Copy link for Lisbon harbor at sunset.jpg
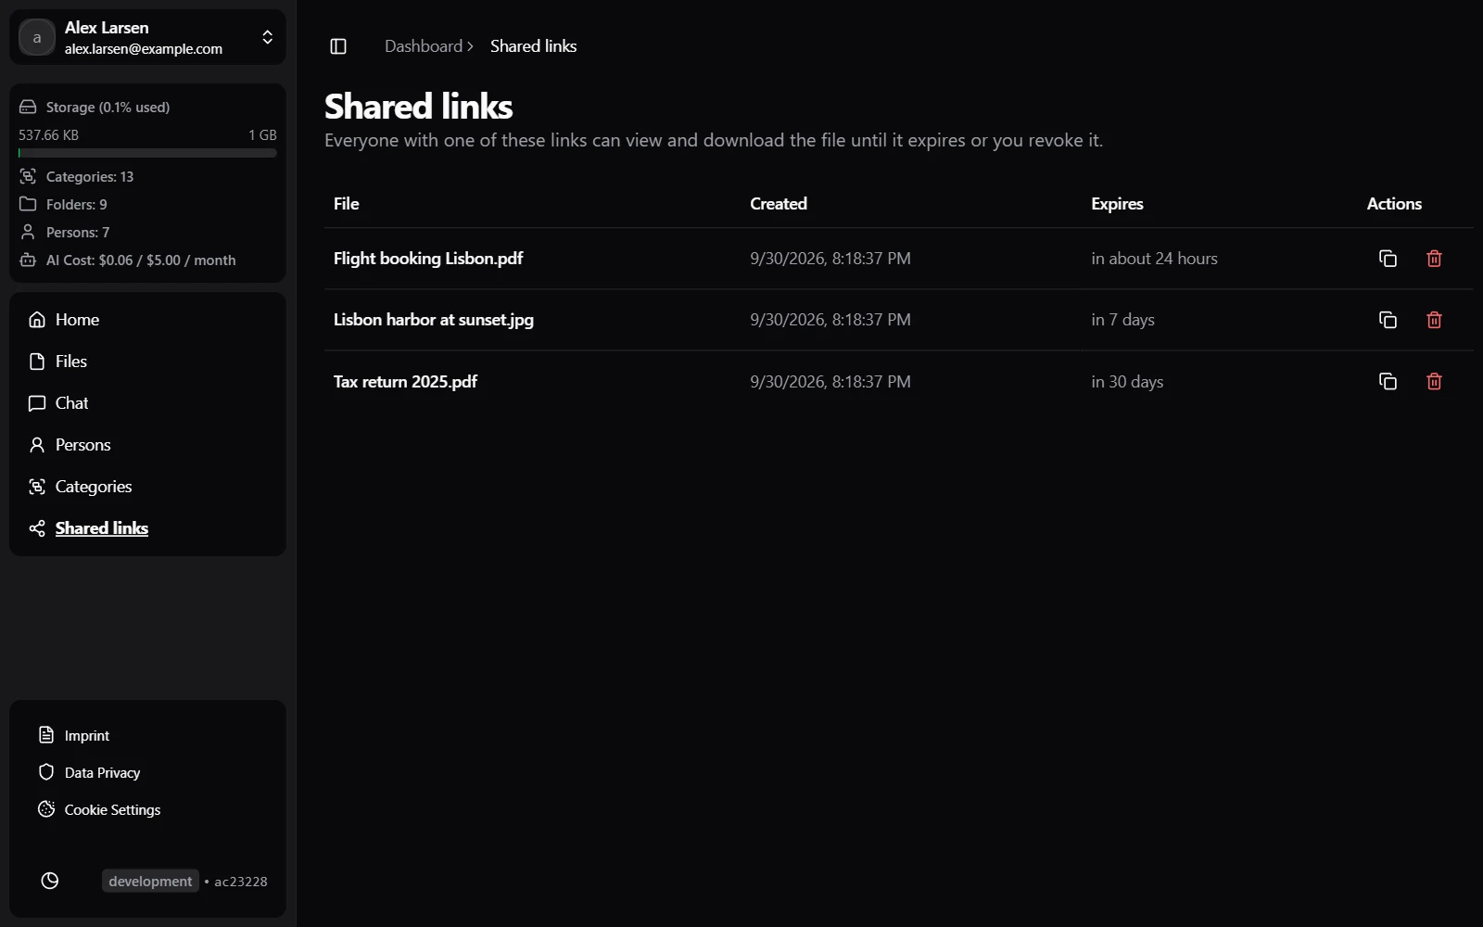The image size is (1483, 927). 1388,320
